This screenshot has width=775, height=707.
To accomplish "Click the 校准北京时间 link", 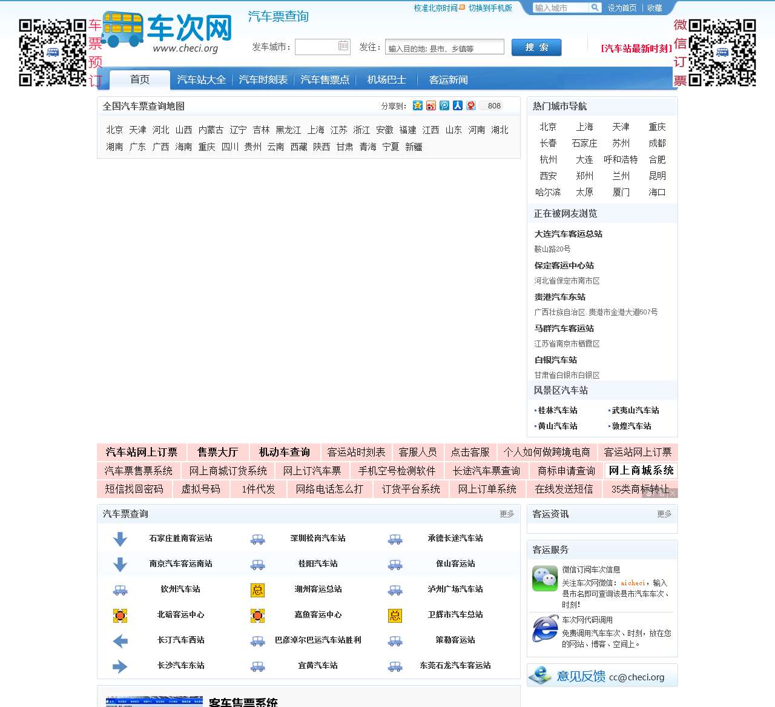I will point(435,8).
